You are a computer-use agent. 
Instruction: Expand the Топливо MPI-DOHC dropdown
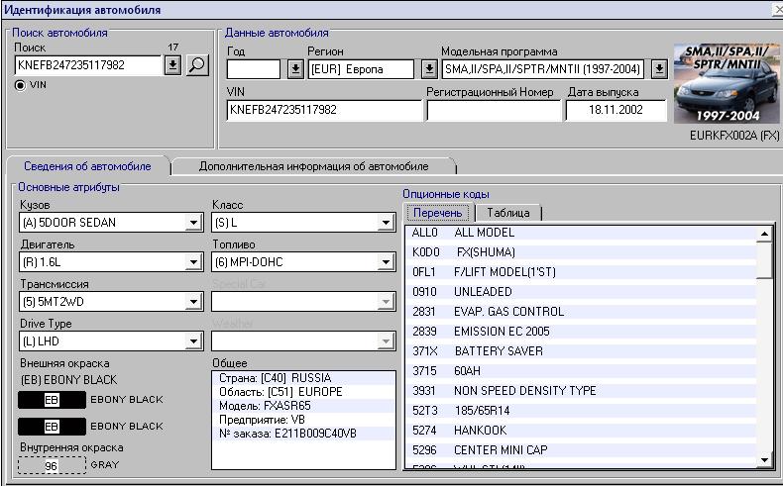[386, 262]
